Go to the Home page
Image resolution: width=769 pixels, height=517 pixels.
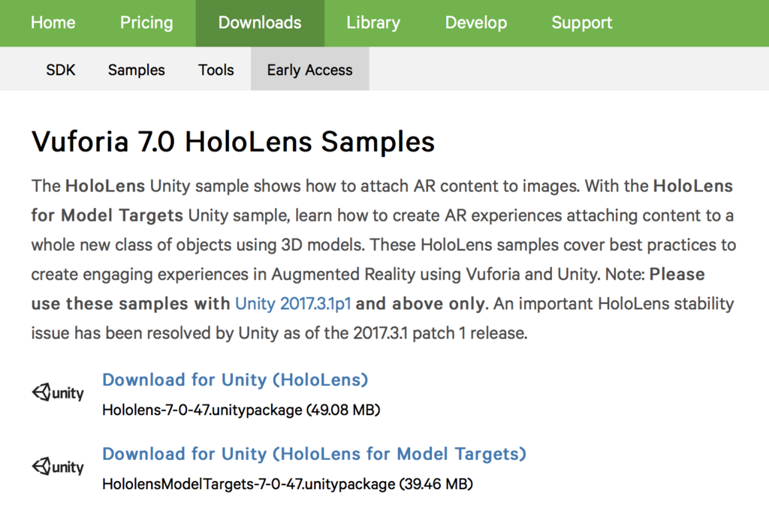point(53,23)
